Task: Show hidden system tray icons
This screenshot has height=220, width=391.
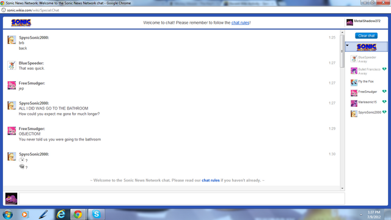Action: 361,215
